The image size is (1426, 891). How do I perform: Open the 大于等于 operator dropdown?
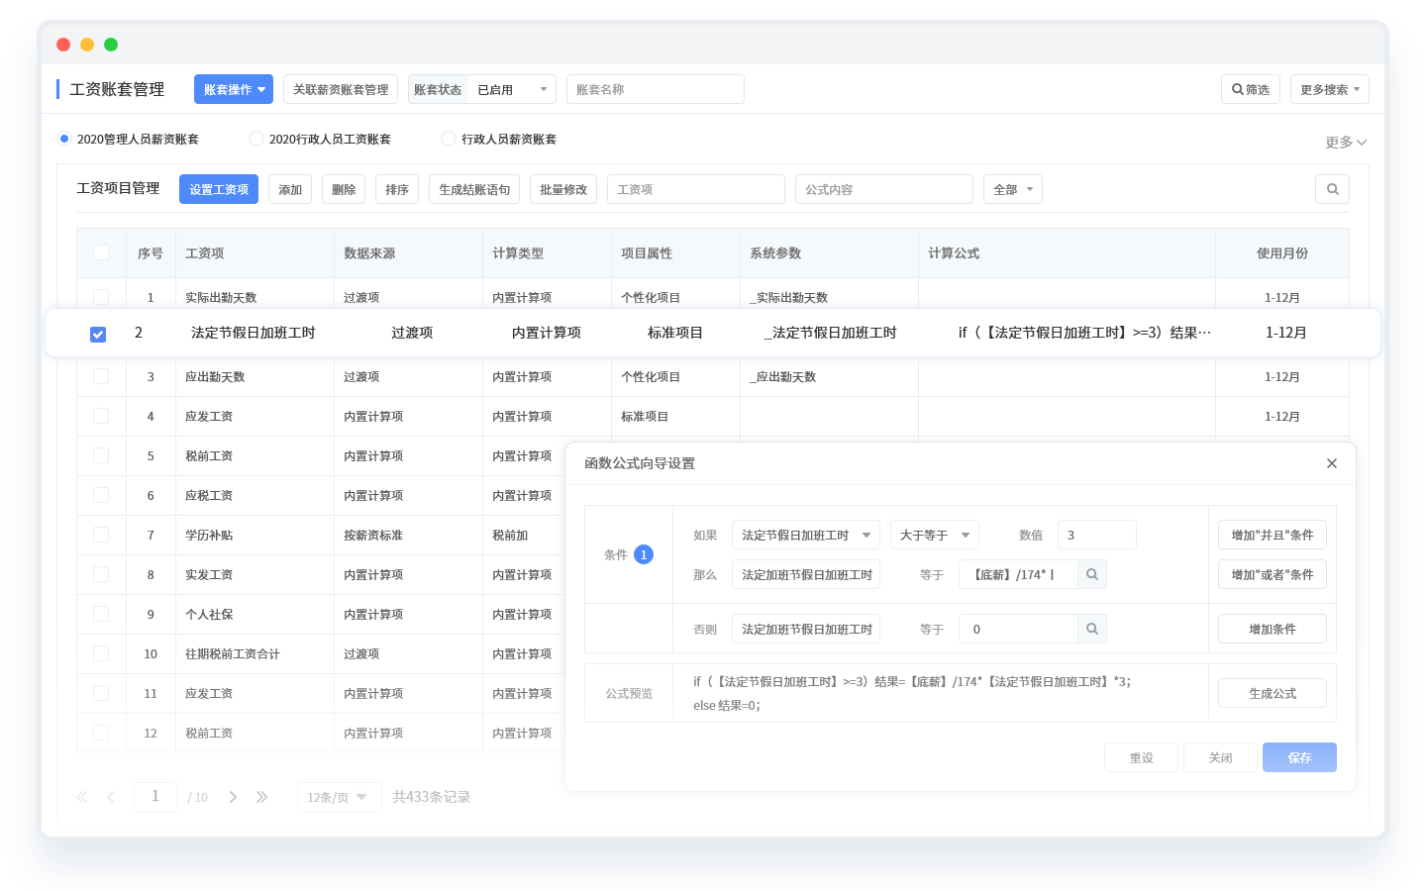coord(935,535)
